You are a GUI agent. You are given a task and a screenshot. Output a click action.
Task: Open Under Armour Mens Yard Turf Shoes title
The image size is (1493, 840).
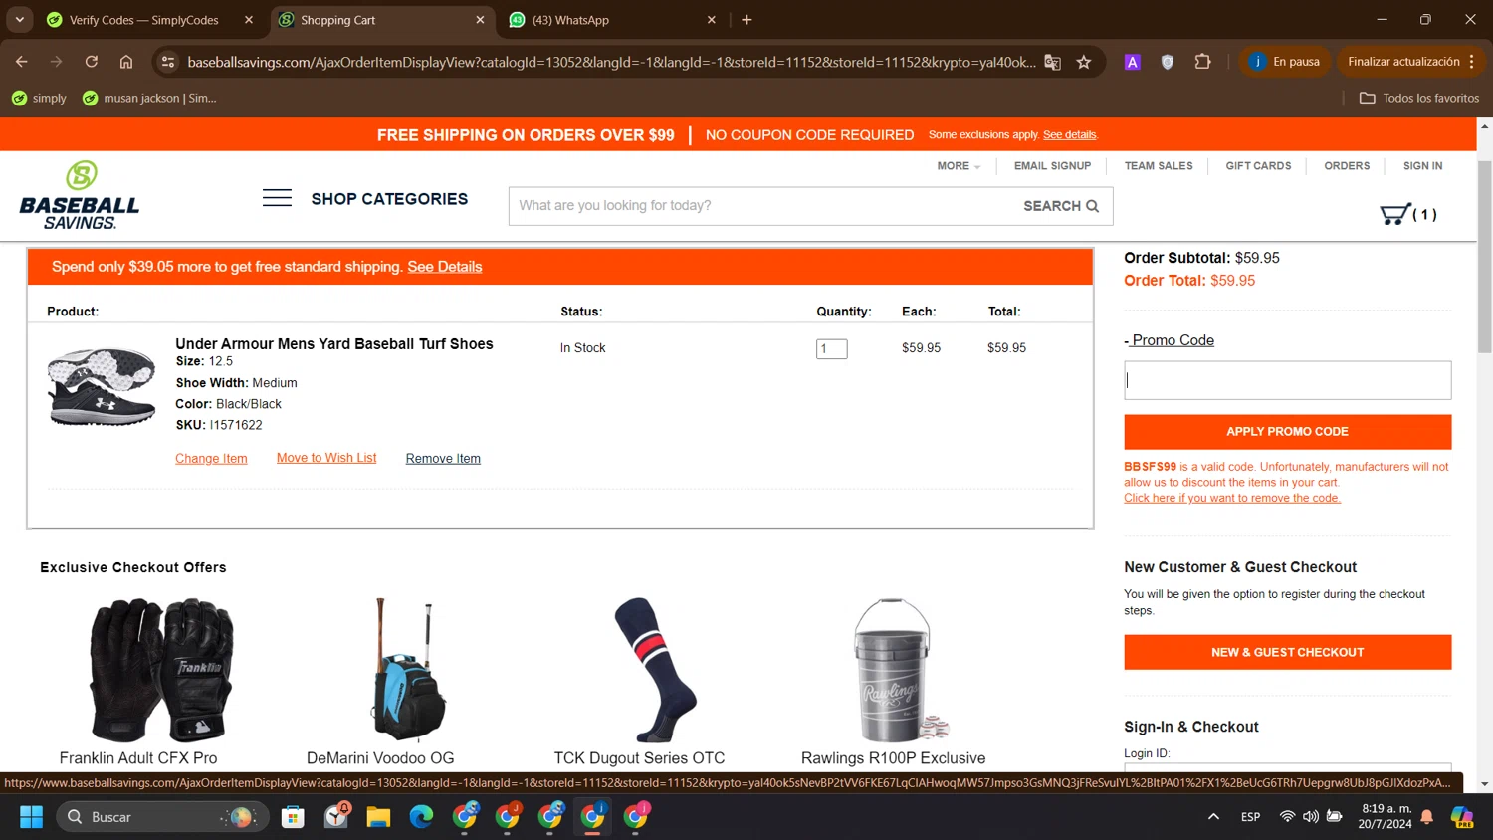pos(334,344)
